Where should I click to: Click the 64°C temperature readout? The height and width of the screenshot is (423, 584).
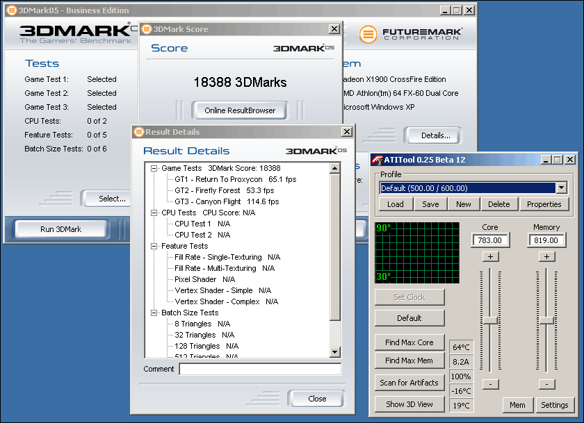click(x=461, y=347)
